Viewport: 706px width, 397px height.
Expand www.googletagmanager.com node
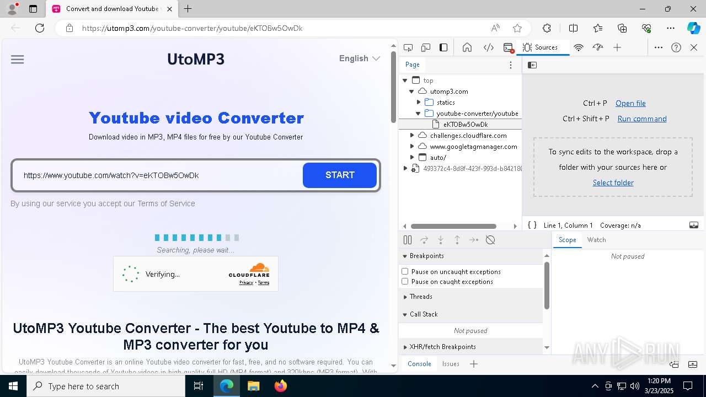coord(411,146)
